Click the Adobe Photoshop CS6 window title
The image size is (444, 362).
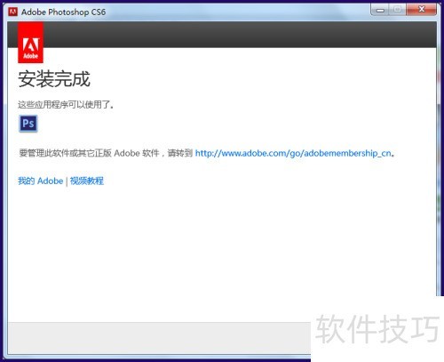click(x=63, y=12)
